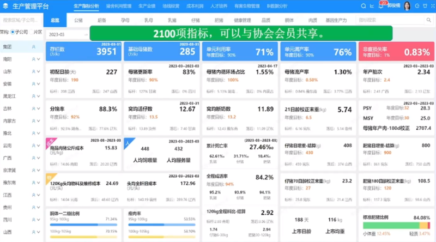Expand the 四川 region chevron
The image size is (436, 242).
point(38,220)
